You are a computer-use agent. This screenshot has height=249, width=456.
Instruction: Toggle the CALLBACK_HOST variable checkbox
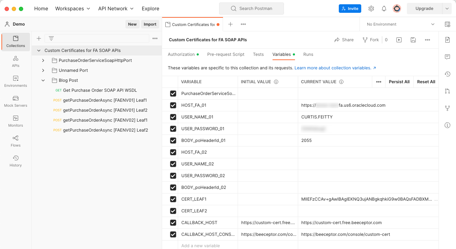[x=173, y=223]
